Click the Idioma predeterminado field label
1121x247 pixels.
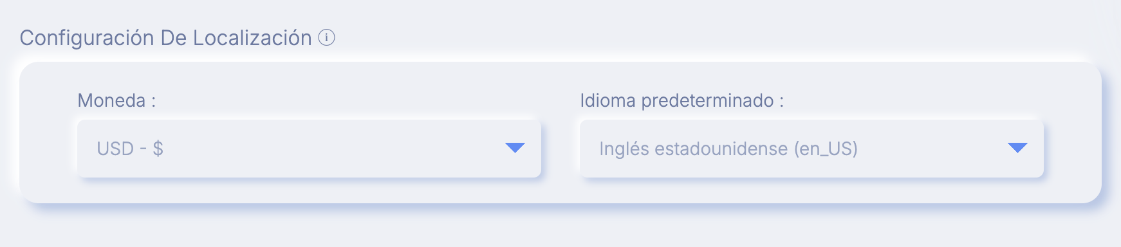[681, 100]
